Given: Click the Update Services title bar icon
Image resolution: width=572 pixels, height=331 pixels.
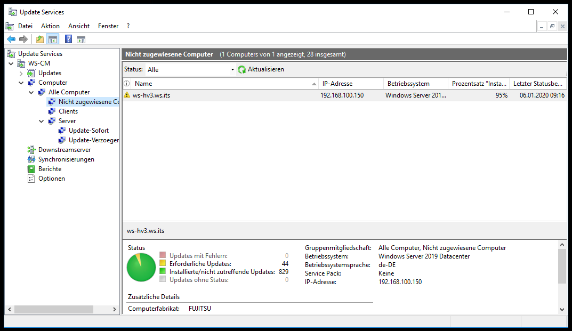Looking at the screenshot, I should pos(12,12).
